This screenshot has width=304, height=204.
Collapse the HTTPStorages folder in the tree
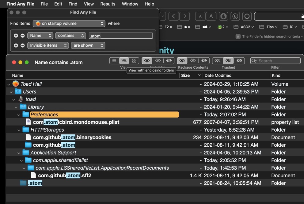pyautogui.click(x=19, y=130)
